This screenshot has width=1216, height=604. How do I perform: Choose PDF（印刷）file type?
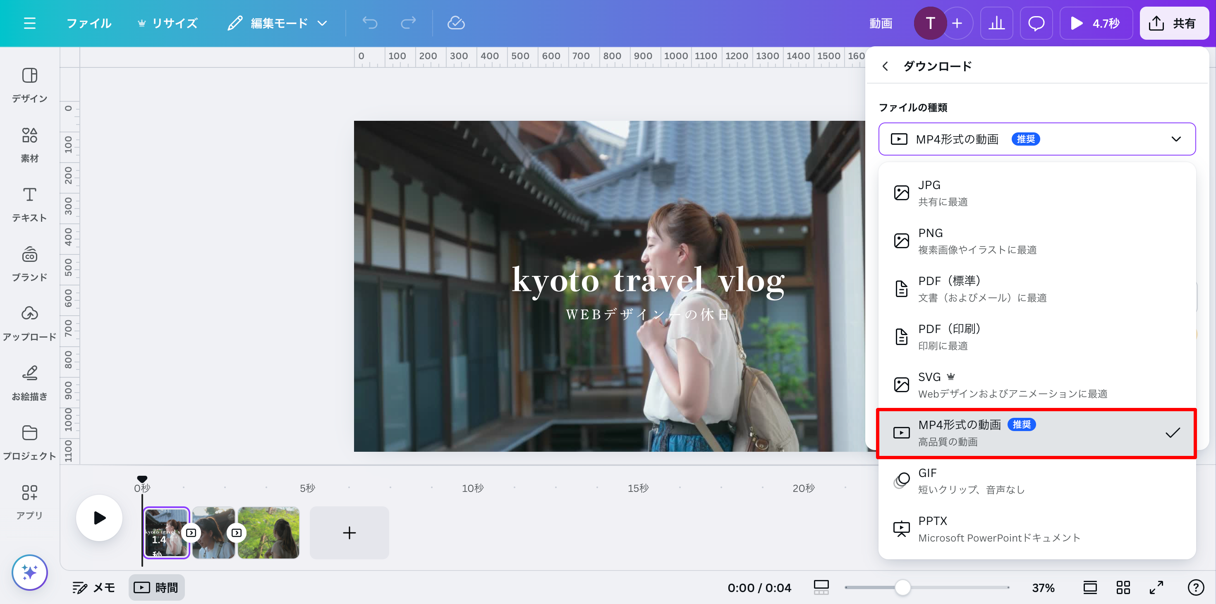(1036, 337)
